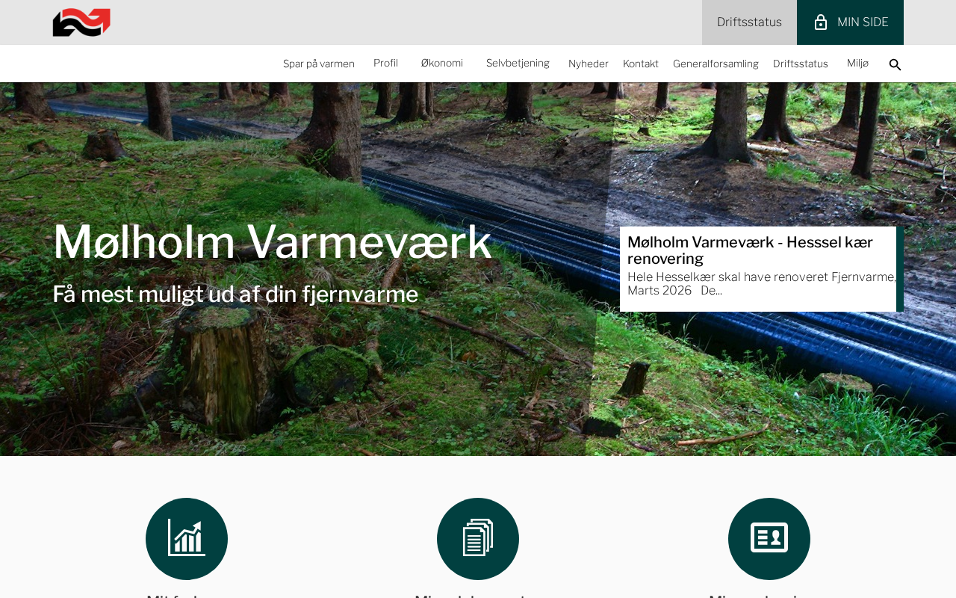The width and height of the screenshot is (956, 598).
Task: Expand the Profil menu
Action: pos(385,63)
